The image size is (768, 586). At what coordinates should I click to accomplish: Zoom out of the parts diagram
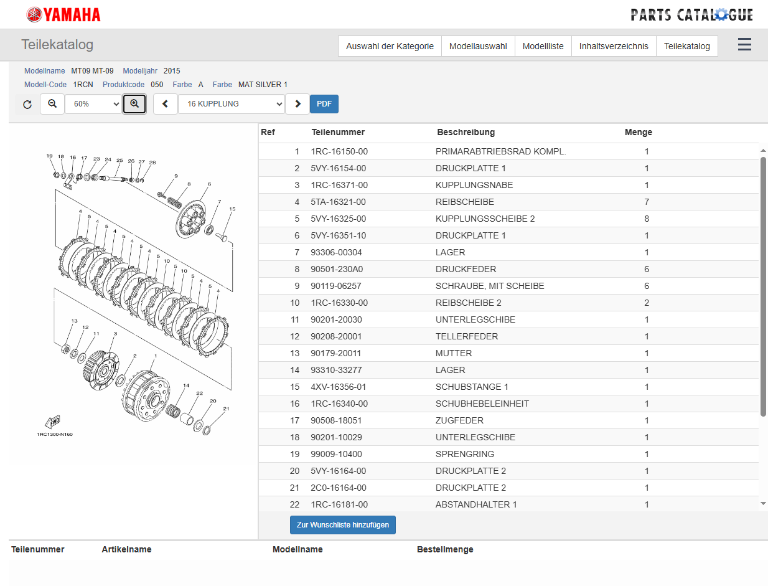52,104
